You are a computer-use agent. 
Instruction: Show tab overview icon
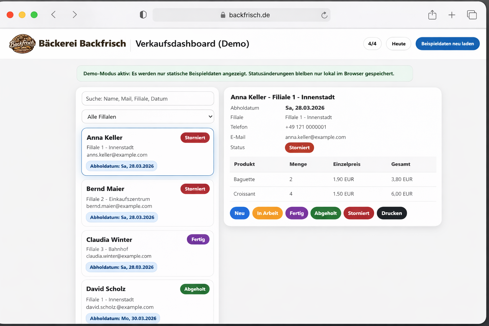click(471, 15)
